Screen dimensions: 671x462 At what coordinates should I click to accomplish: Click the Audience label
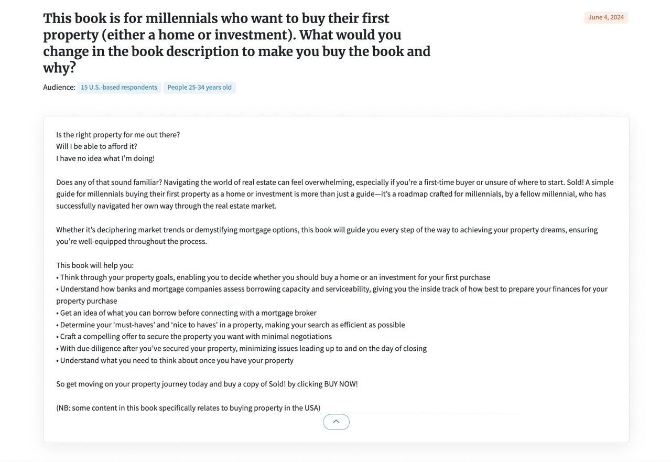[x=59, y=88]
